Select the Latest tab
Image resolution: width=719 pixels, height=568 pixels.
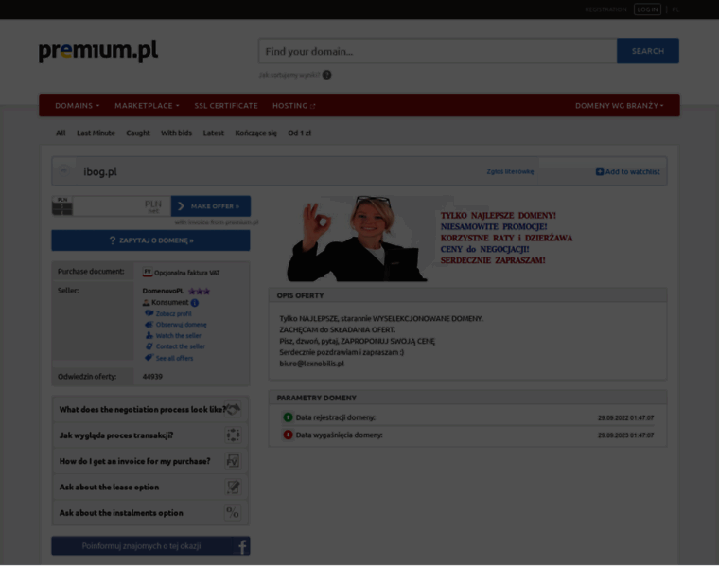tap(214, 133)
